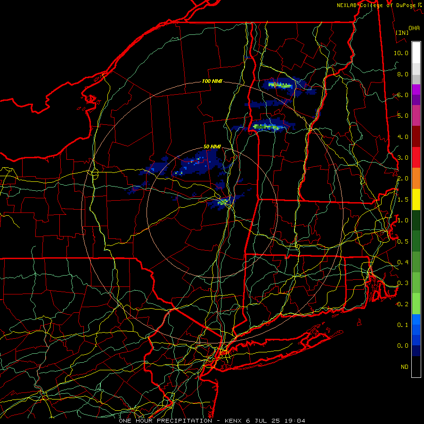The image size is (424, 424).
Task: Click the white legend color band
Action: 416,53
